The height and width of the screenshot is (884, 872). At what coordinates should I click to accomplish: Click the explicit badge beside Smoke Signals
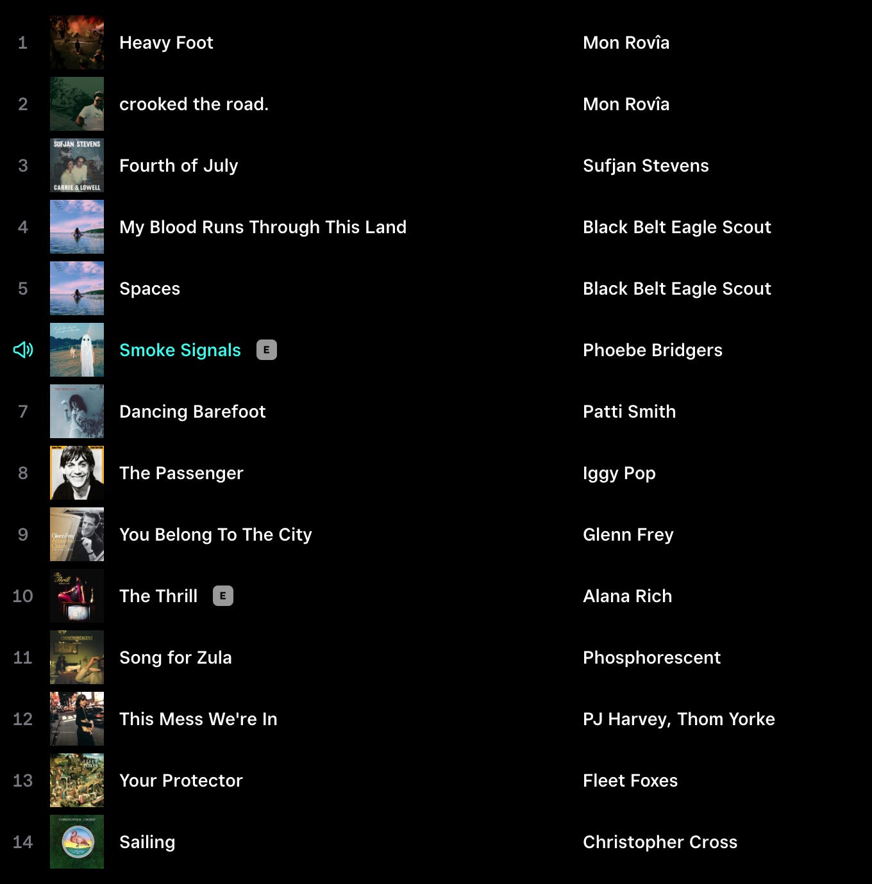point(267,350)
